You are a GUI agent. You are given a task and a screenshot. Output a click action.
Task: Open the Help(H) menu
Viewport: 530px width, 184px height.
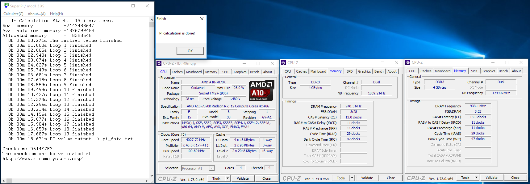coord(56,14)
